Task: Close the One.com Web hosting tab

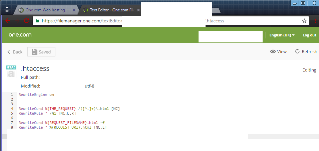Action: [74, 10]
